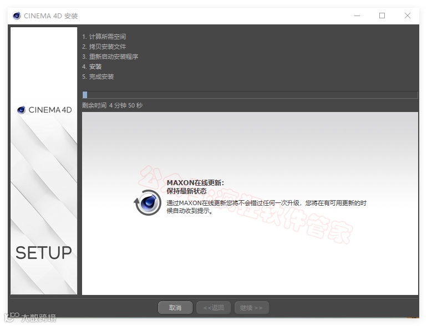This screenshot has width=427, height=326.
Task: Click the installation progress bar
Action: pos(250,95)
